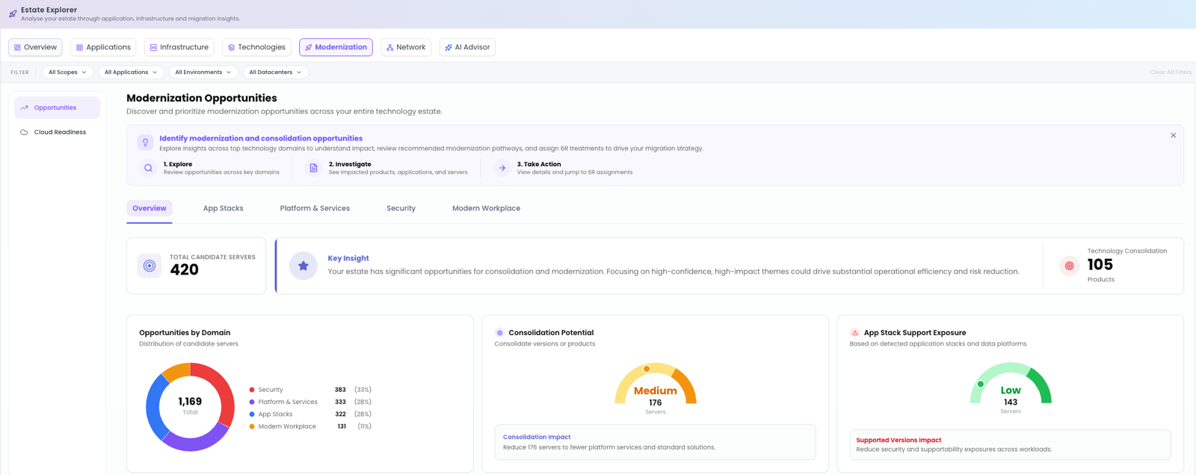The width and height of the screenshot is (1196, 475).
Task: Click the Explore magnifier icon
Action: pos(148,168)
